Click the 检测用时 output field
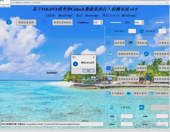The image size is (170, 132). (x=132, y=31)
